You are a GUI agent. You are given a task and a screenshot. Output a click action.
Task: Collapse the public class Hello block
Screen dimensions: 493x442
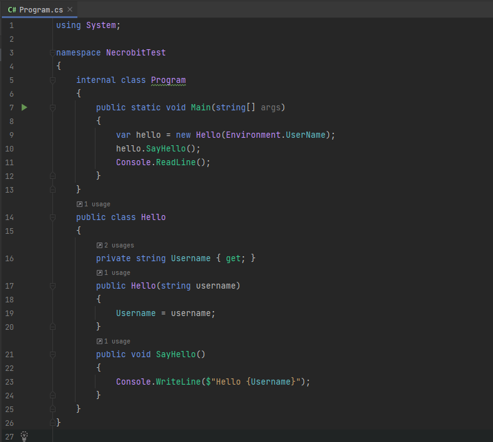pyautogui.click(x=53, y=218)
